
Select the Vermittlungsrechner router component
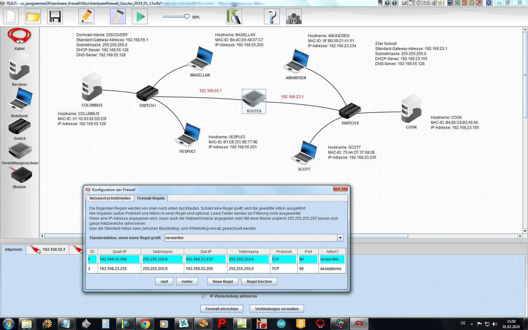pyautogui.click(x=20, y=153)
